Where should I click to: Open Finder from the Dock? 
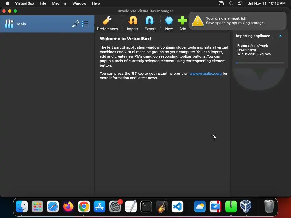click(x=22, y=206)
